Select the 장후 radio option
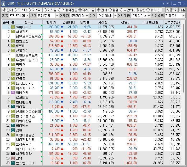 point(148,10)
